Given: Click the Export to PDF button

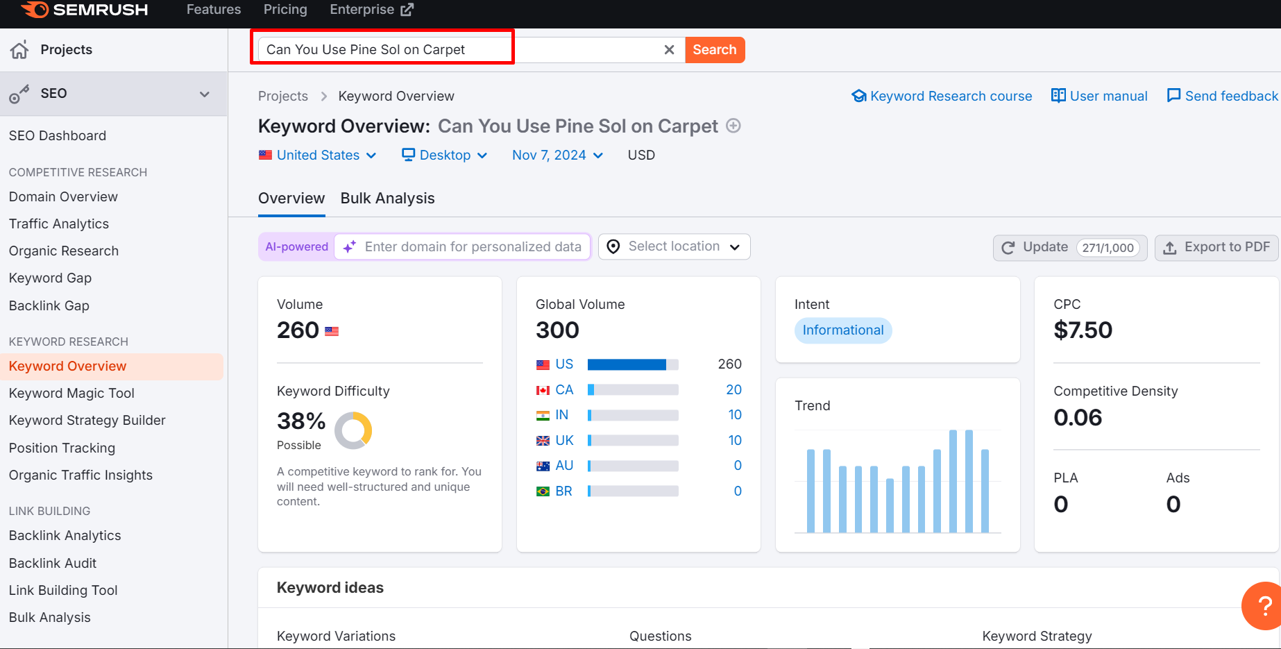Looking at the screenshot, I should pyautogui.click(x=1216, y=247).
